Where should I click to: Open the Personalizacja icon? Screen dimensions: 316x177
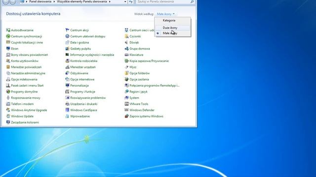click(67, 86)
